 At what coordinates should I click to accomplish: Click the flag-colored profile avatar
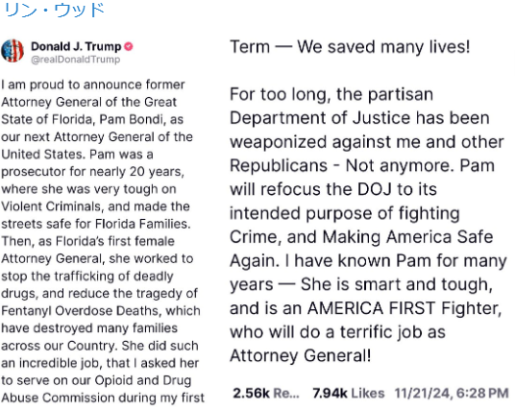pyautogui.click(x=12, y=51)
